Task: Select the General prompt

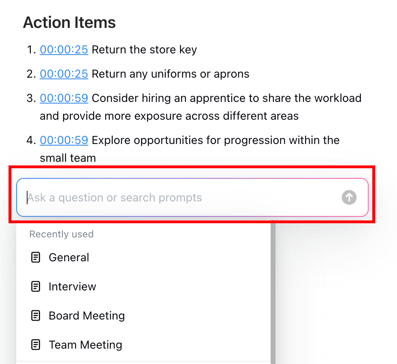Action: (143, 258)
